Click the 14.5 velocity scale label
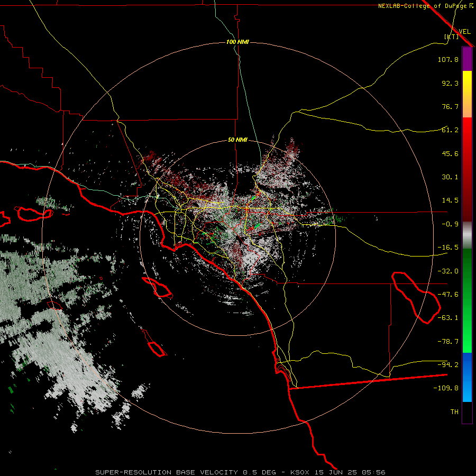Viewport: 476px width, 476px height. tap(450, 200)
